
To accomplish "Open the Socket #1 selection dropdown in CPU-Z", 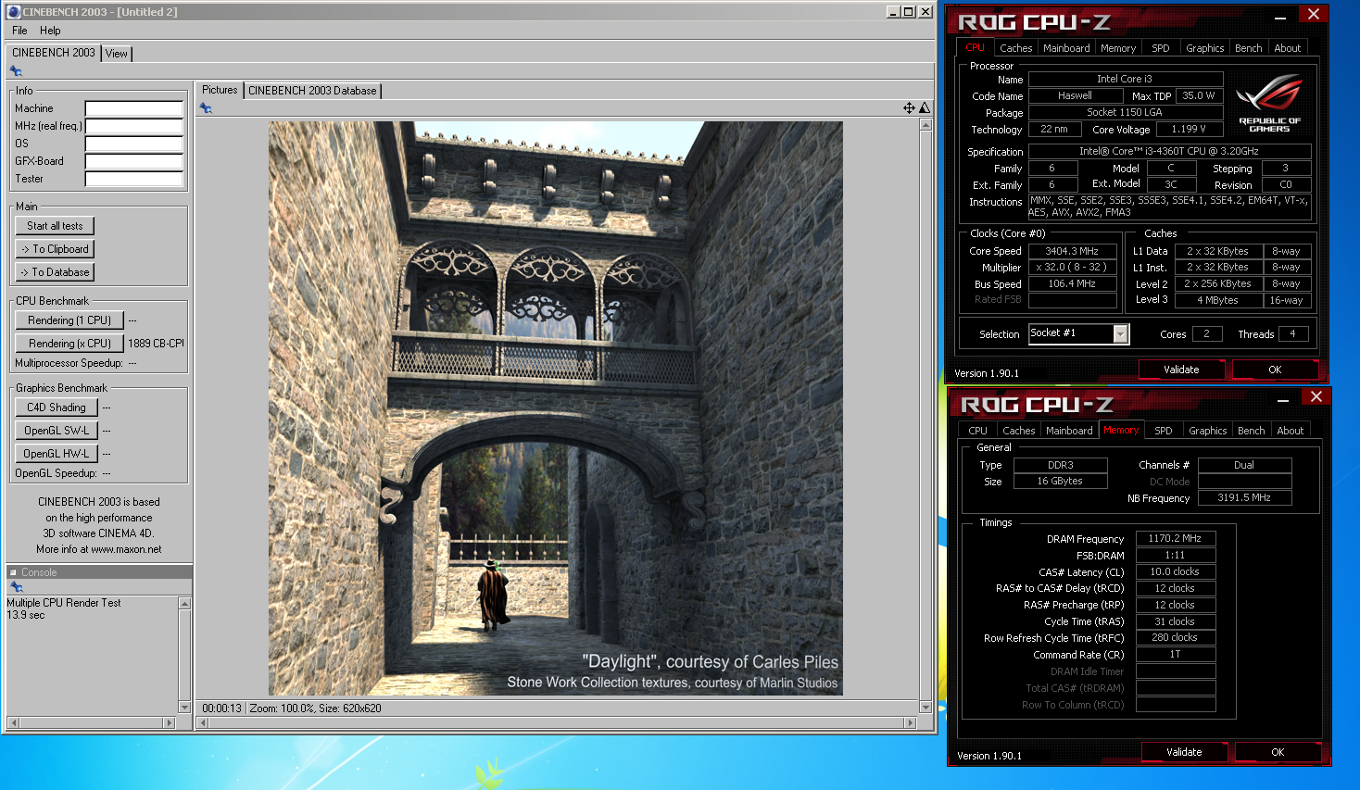I will click(1121, 334).
